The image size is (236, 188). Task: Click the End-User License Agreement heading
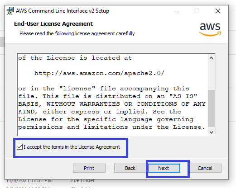click(x=53, y=24)
